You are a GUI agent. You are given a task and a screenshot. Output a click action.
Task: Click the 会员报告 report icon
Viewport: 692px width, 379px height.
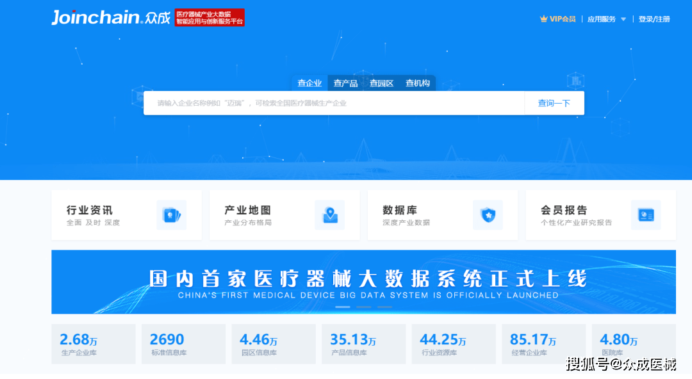click(646, 214)
